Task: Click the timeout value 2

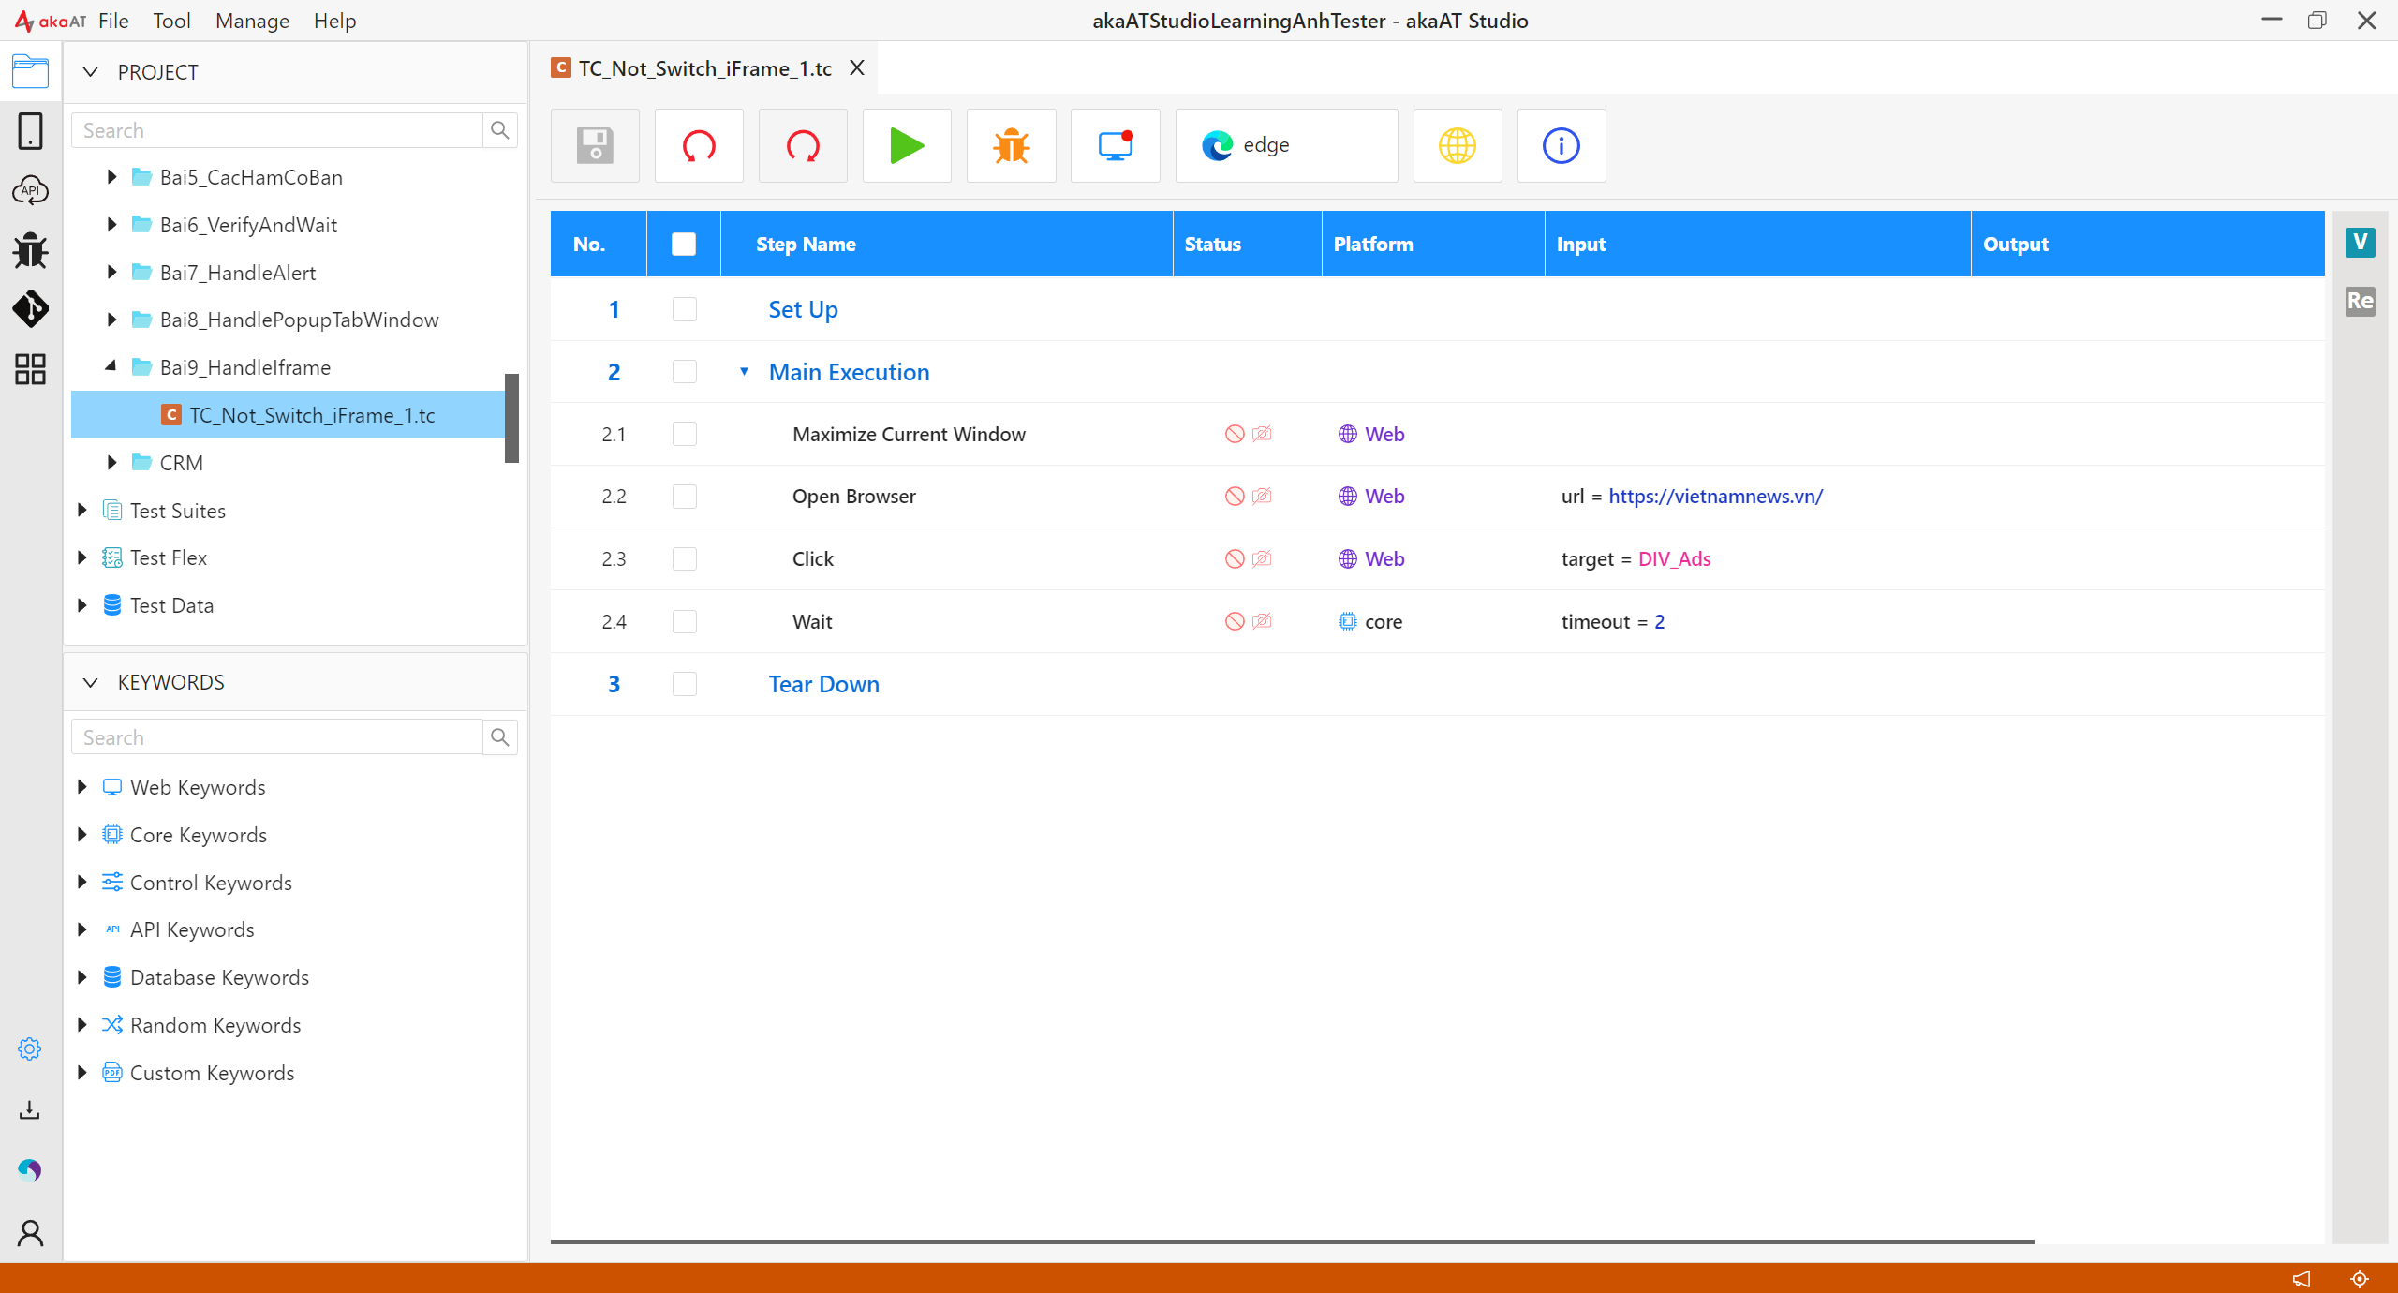Action: tap(1660, 622)
